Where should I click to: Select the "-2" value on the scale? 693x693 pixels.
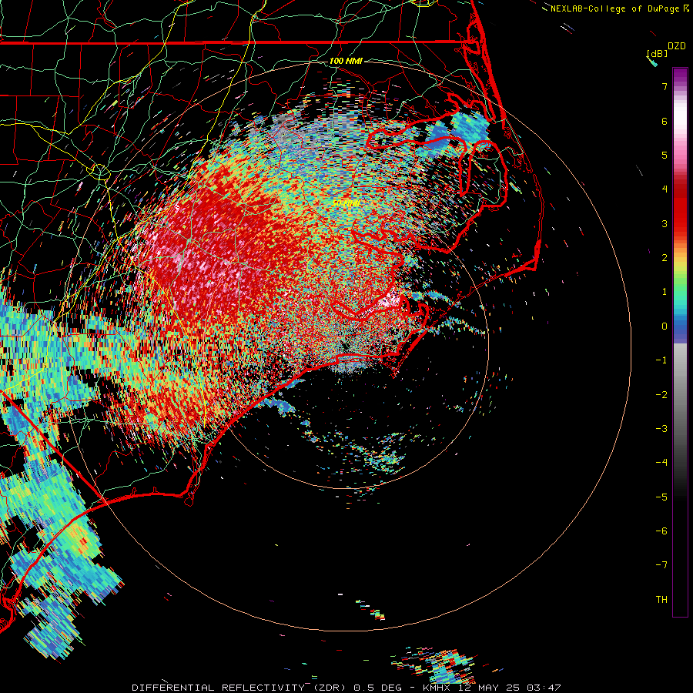(661, 394)
